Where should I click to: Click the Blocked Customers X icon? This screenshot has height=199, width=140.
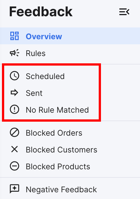pos(15,149)
